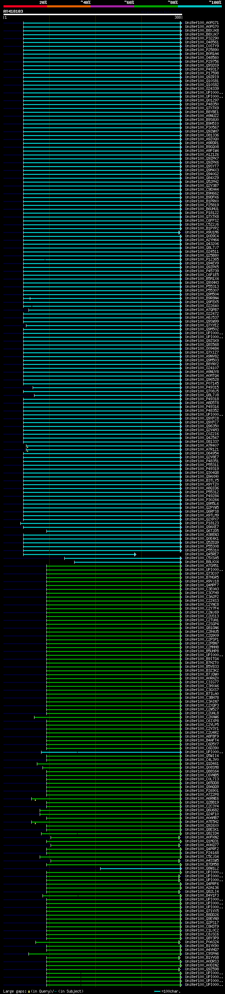Click the UniRef100_A8D5T8 label

click(201, 403)
